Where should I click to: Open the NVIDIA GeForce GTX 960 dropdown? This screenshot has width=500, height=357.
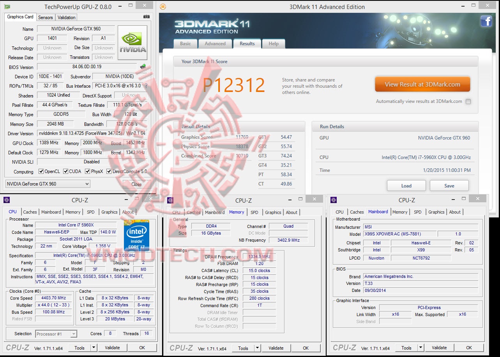(x=48, y=184)
